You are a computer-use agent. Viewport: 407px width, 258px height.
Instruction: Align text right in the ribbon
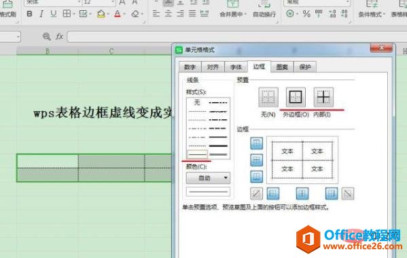coord(180,13)
